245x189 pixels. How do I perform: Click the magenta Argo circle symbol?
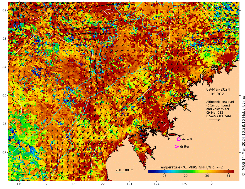tap(178, 139)
